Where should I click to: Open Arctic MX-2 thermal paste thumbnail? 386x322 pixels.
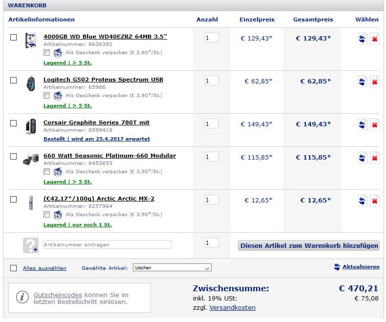(x=31, y=203)
